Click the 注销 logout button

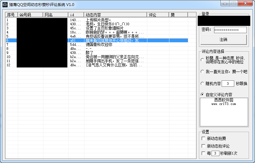(x=224, y=40)
